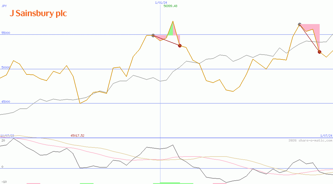Select the last dark red exit marker
This screenshot has height=184, width=333.
pos(319,52)
